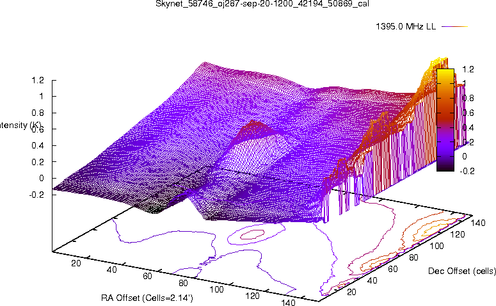Image resolution: width=496 pixels, height=306 pixels.
Task: Click the 60 tick on the Dec Offset axis
Action: click(393, 269)
